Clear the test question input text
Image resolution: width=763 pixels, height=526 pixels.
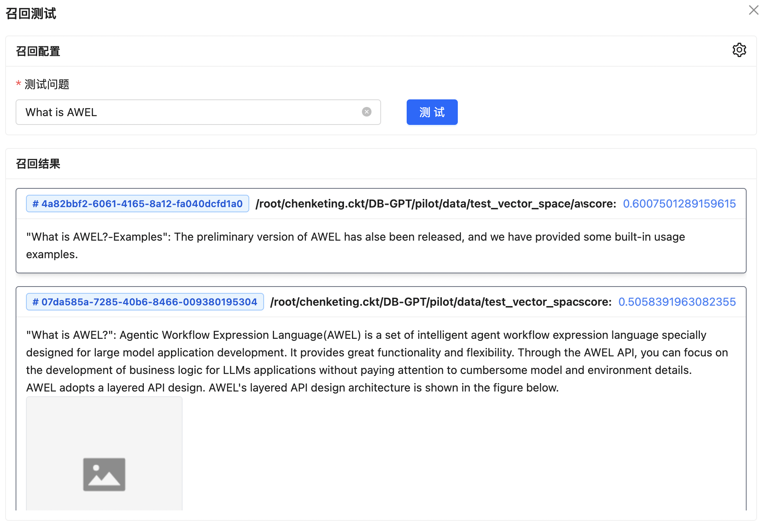click(366, 112)
